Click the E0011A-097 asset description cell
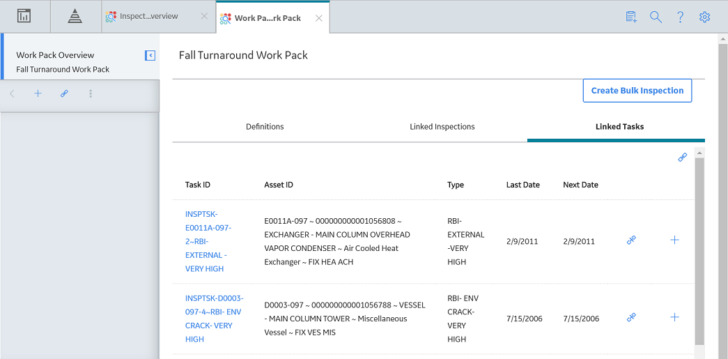The width and height of the screenshot is (728, 359). pos(337,241)
